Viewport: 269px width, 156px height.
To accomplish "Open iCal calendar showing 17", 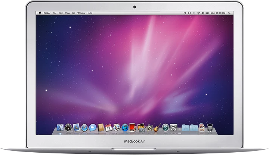I will [x=109, y=128].
